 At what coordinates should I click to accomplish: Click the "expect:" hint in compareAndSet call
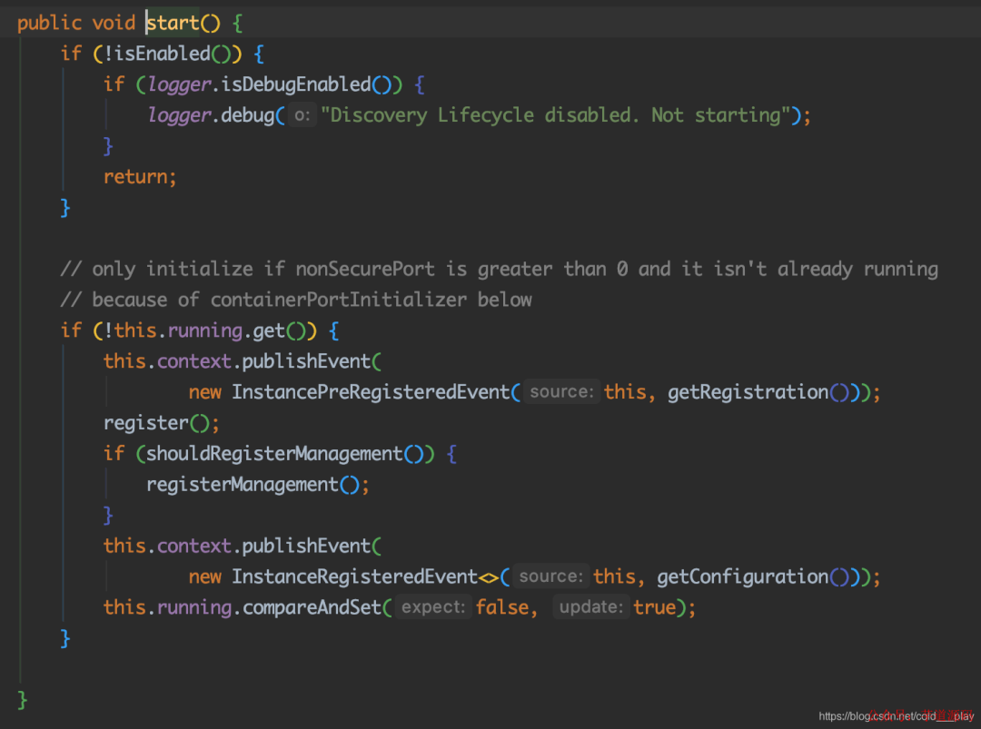(433, 606)
